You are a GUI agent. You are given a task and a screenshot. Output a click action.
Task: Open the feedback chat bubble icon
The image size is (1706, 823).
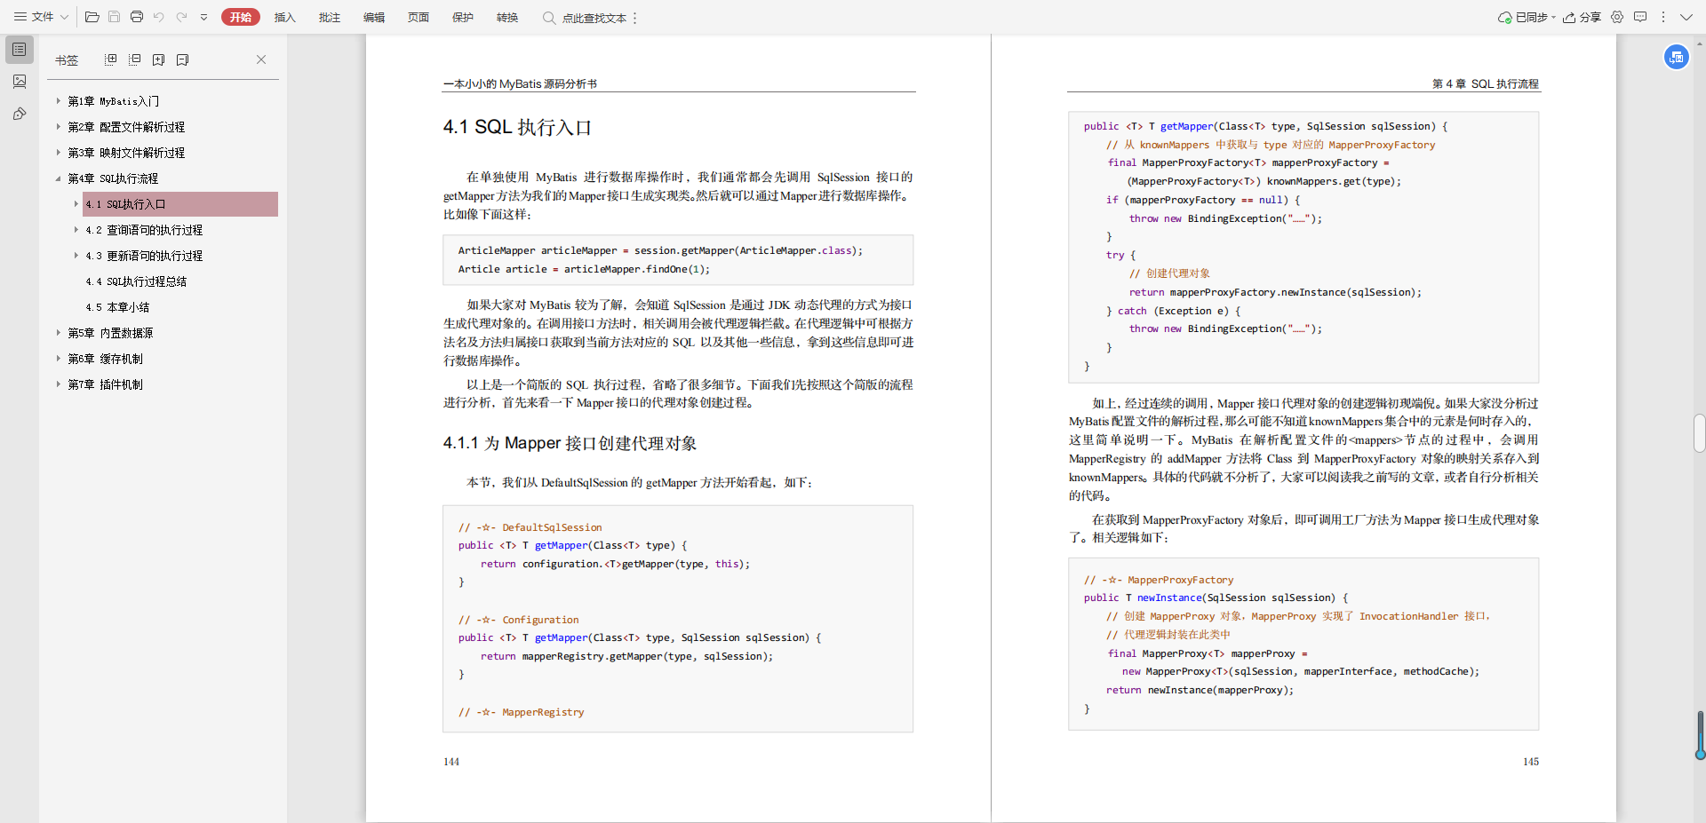coord(1640,17)
